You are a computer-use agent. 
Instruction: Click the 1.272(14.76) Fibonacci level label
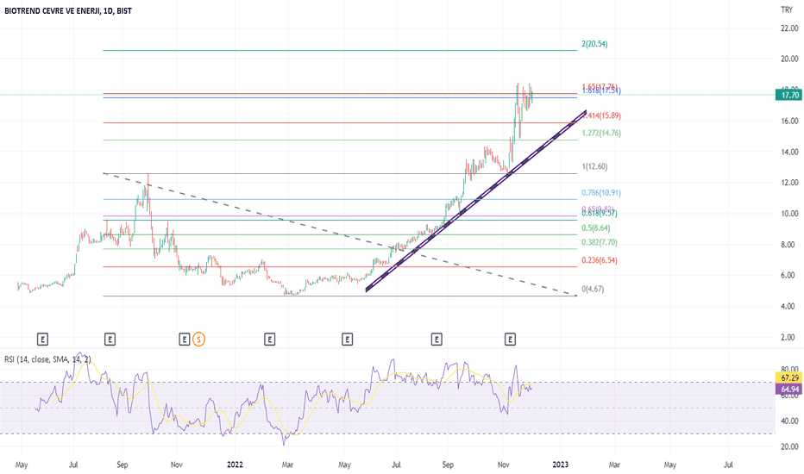[601, 134]
